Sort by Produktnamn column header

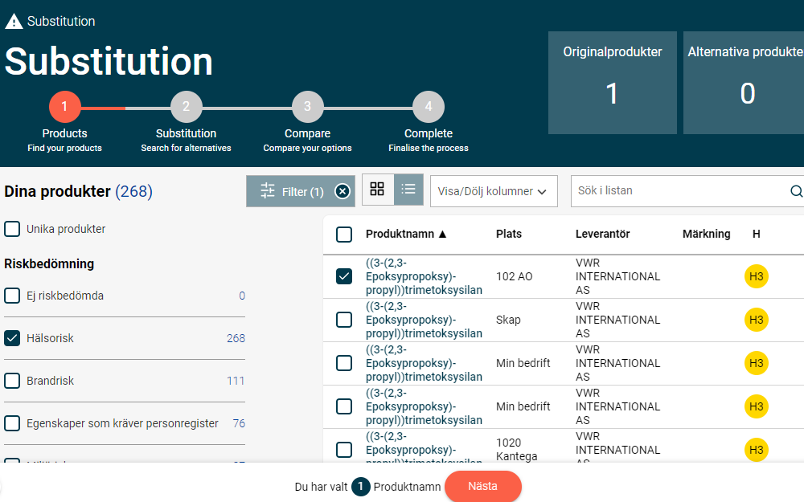[406, 234]
